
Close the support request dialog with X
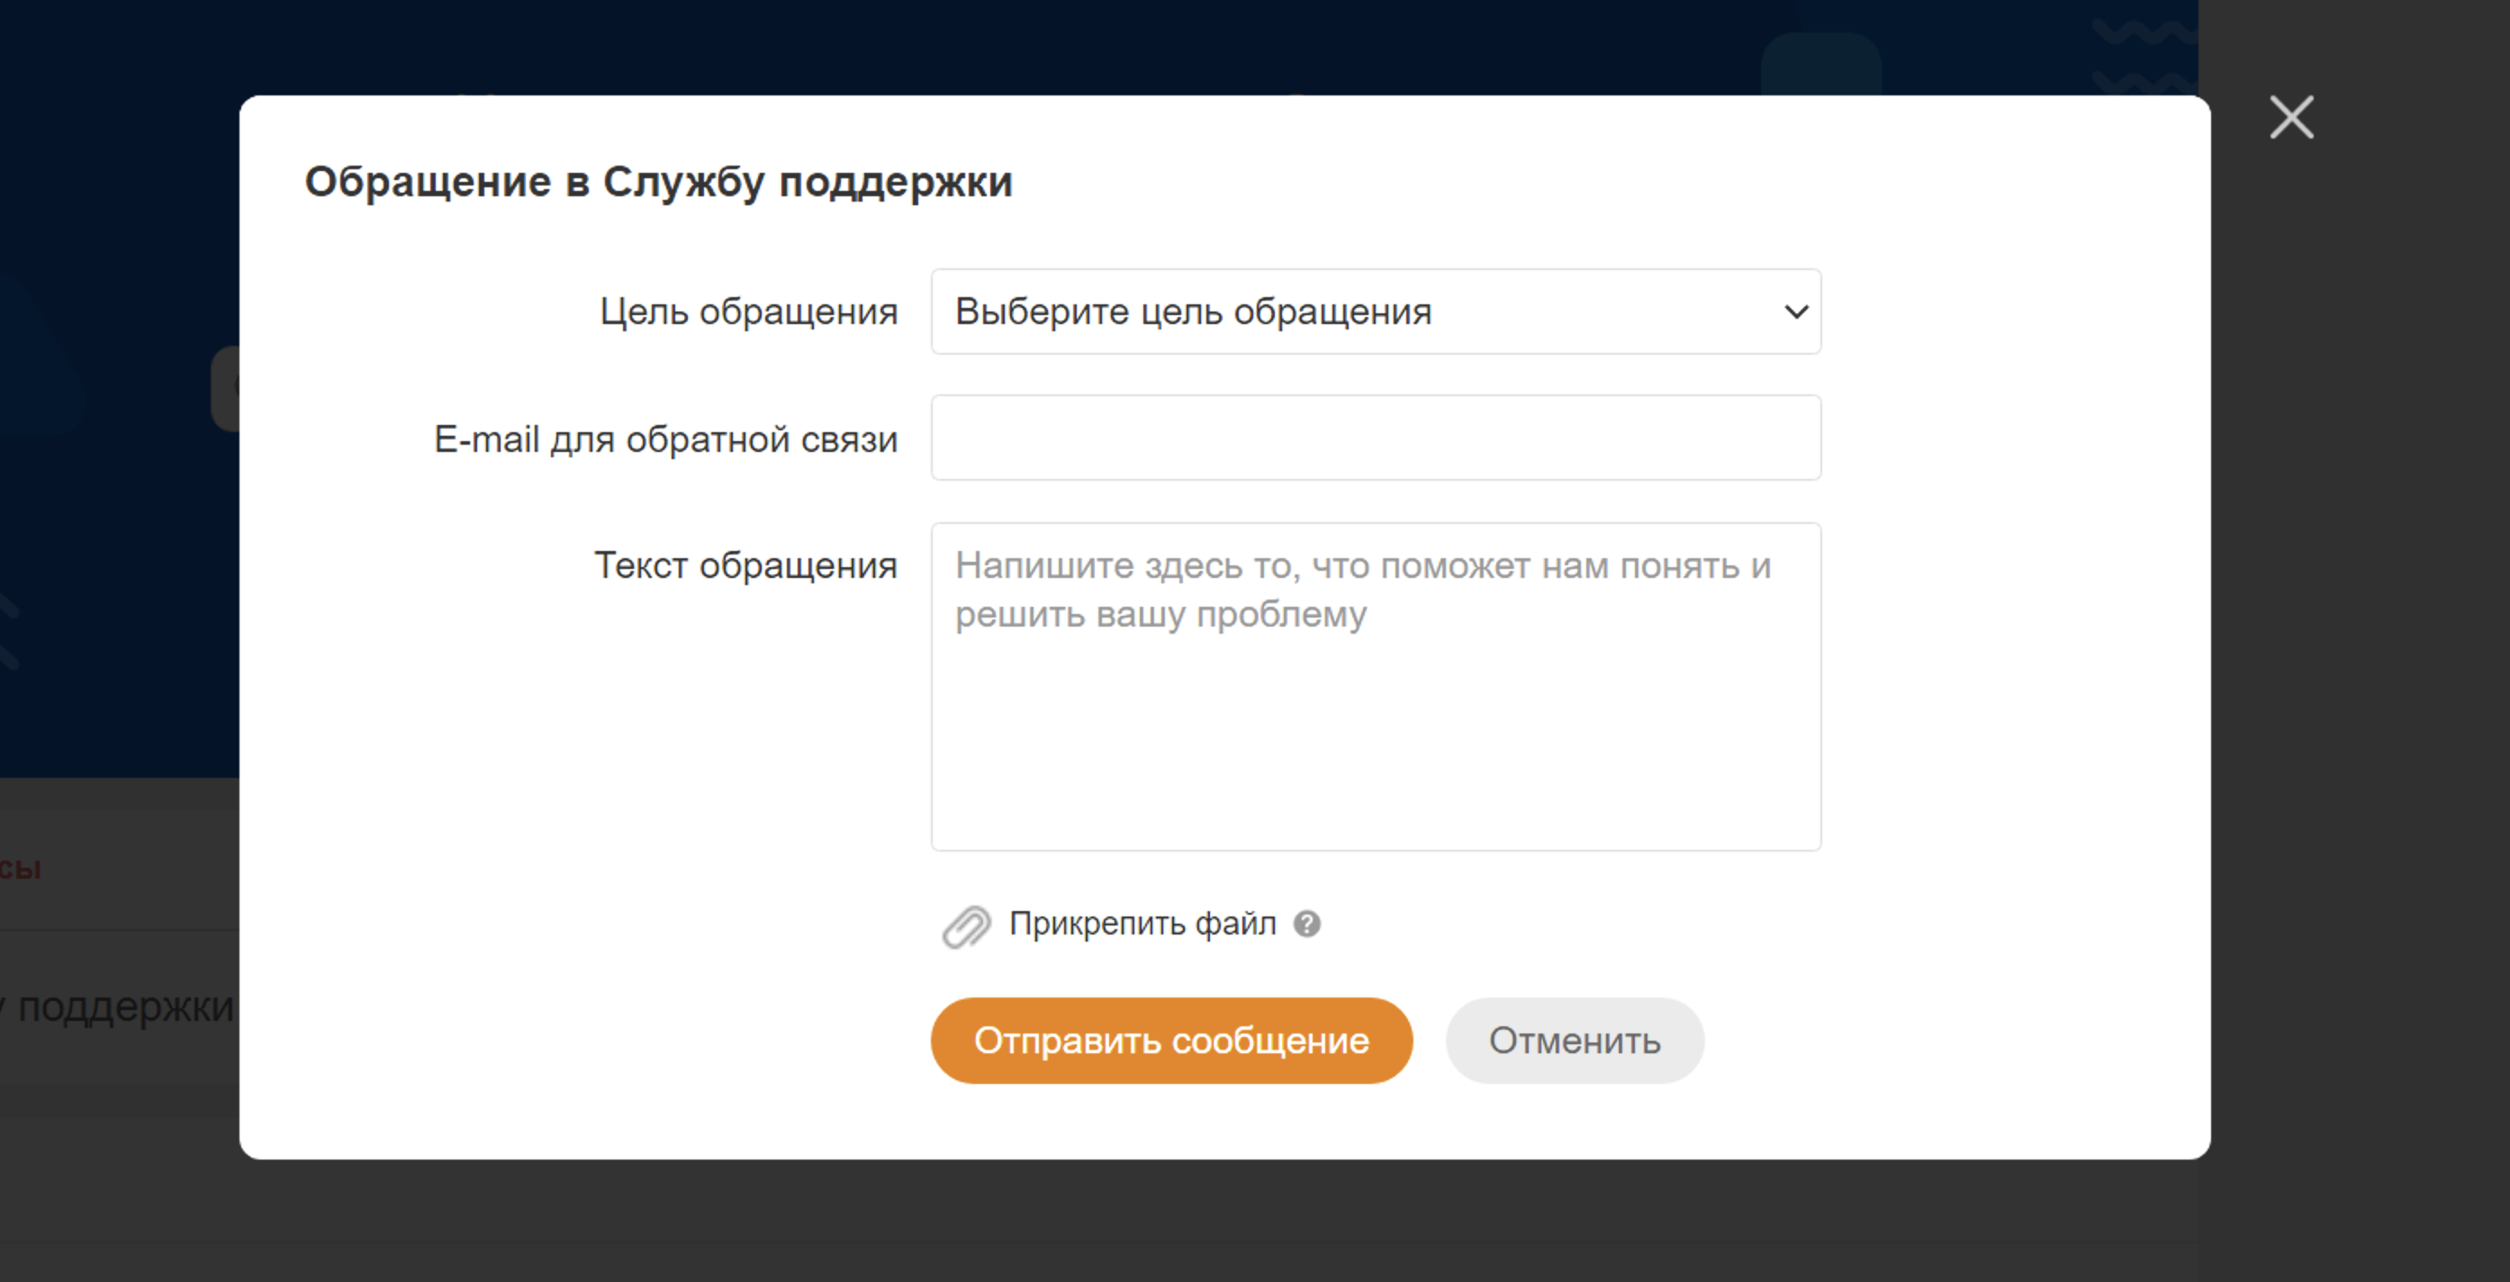point(2290,118)
